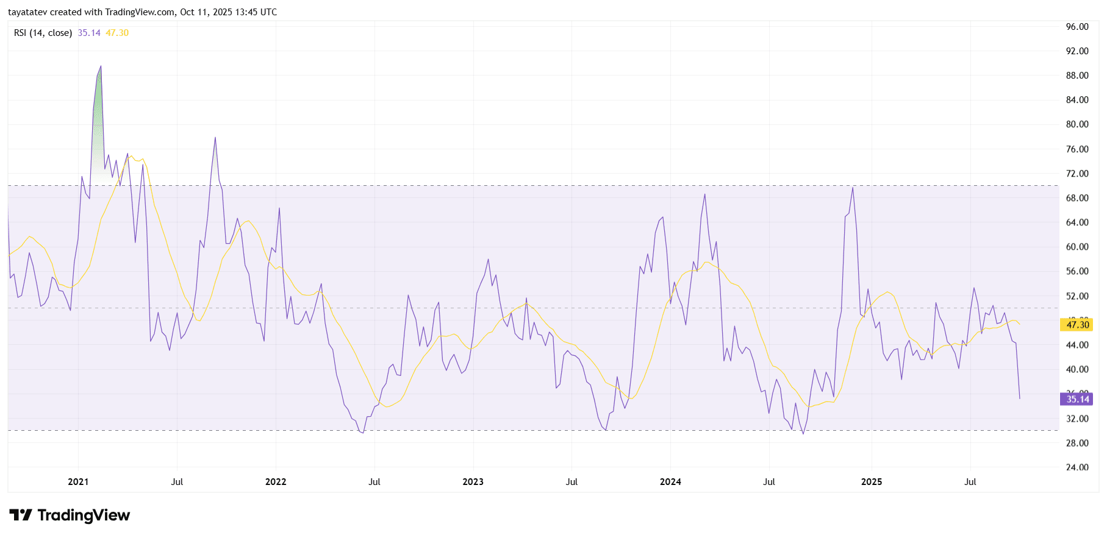
Task: Click the yellow 47.30 legend value
Action: (x=117, y=33)
